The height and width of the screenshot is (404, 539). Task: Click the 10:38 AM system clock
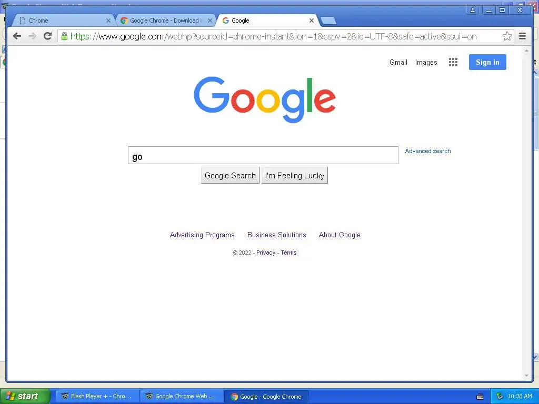[x=520, y=396]
